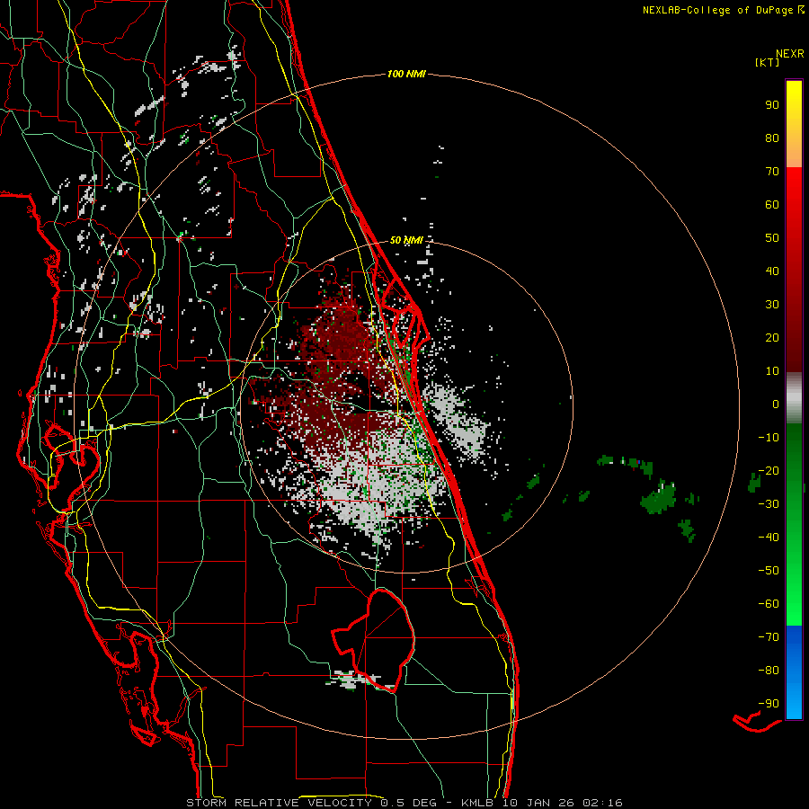Click the KMLB station identifier in the caption
The image size is (809, 809).
[x=476, y=803]
